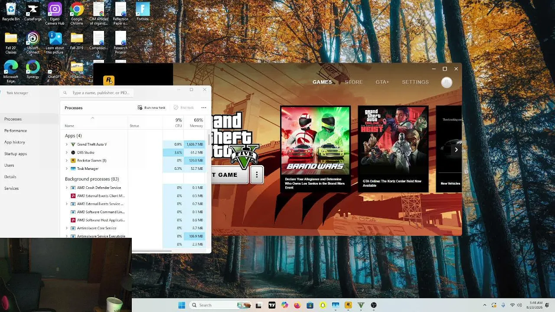The image size is (555, 312).
Task: Click the Rockstar Games logo in launcher
Action: pos(109,80)
